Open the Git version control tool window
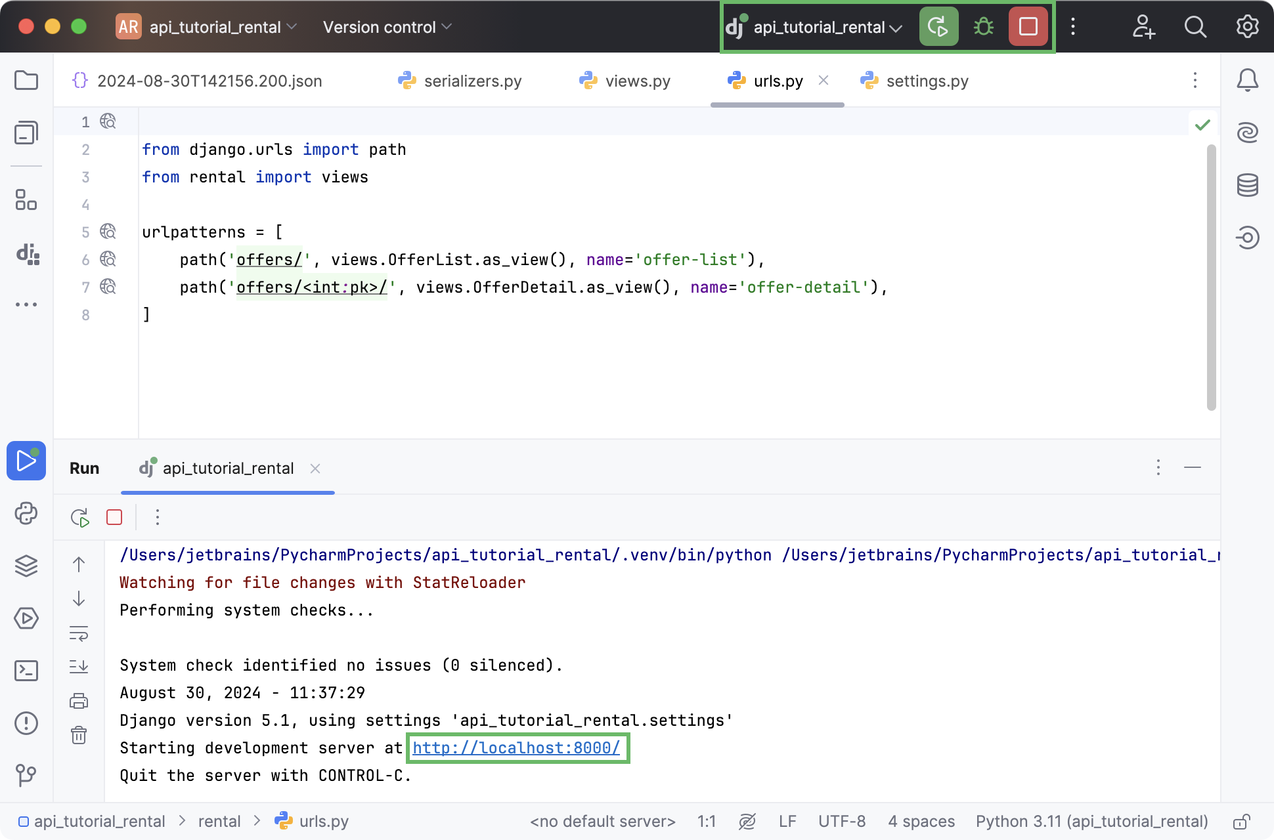 [x=26, y=775]
